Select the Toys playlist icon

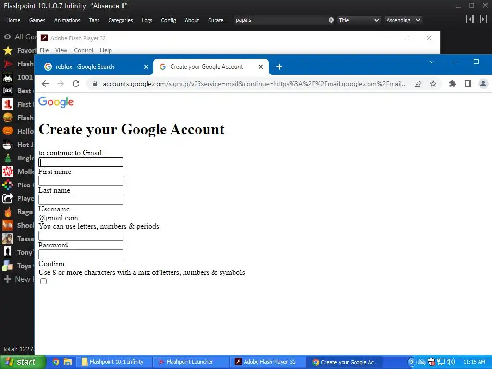8,265
